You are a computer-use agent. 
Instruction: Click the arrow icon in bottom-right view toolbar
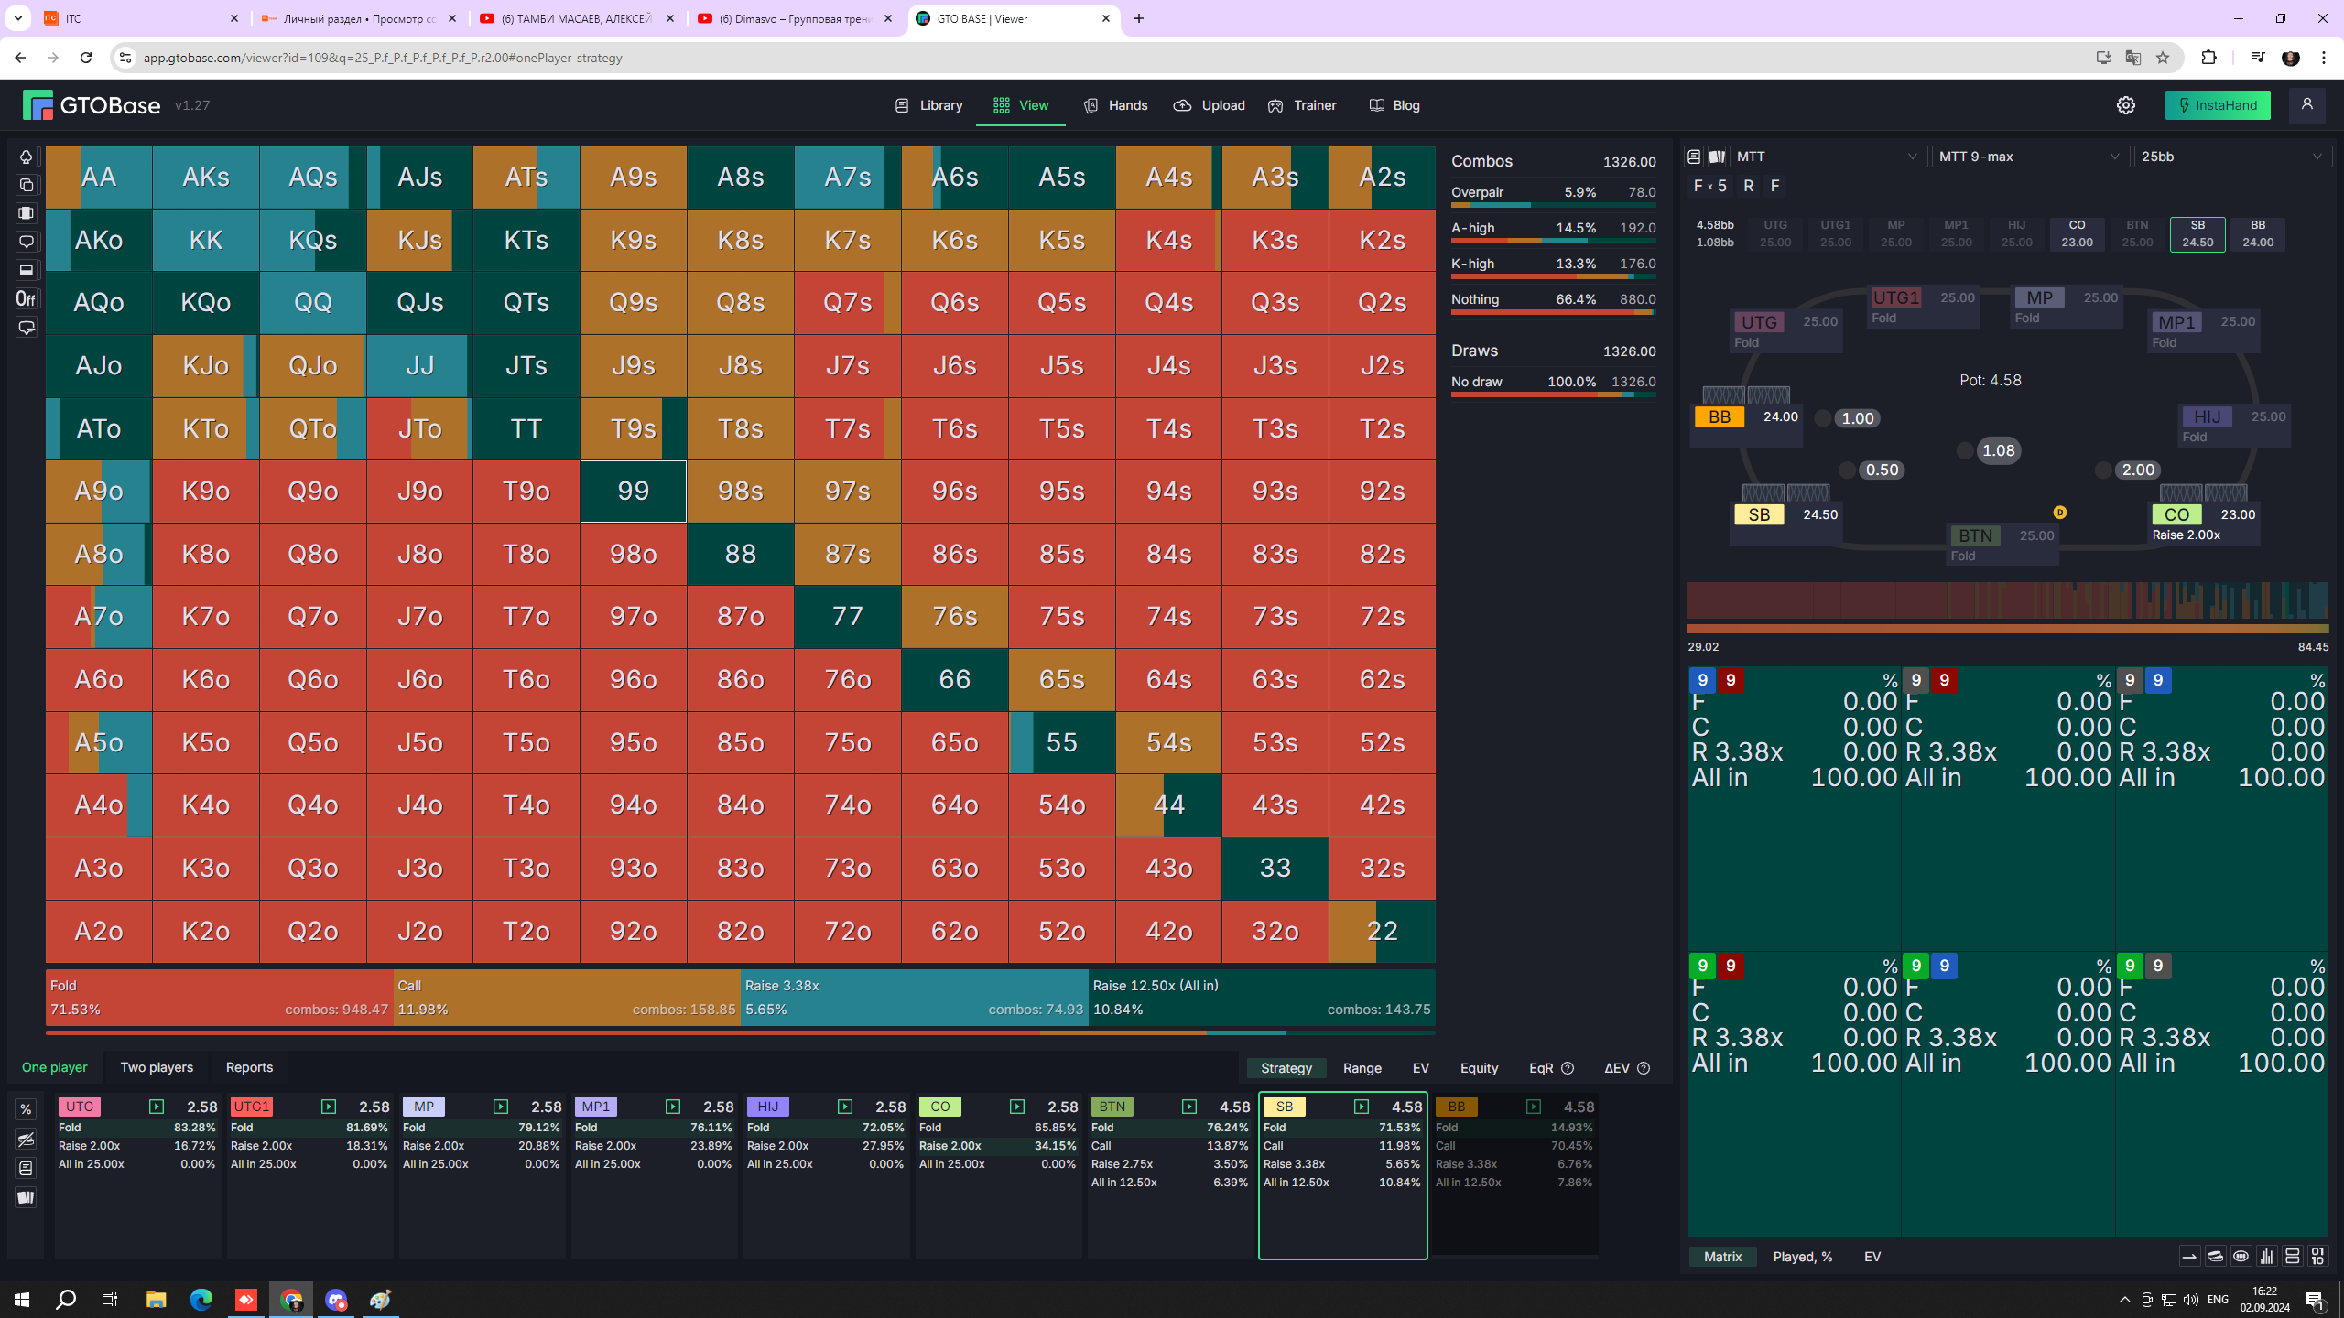(2189, 1257)
